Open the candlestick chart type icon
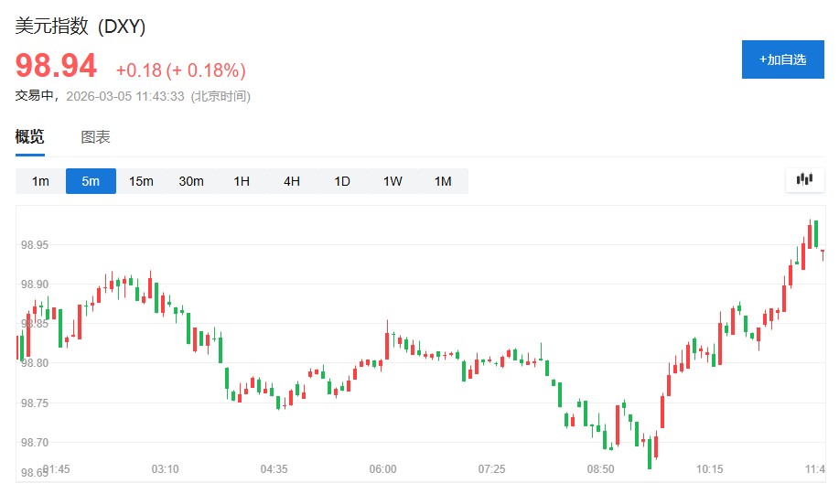839x494 pixels. point(804,180)
